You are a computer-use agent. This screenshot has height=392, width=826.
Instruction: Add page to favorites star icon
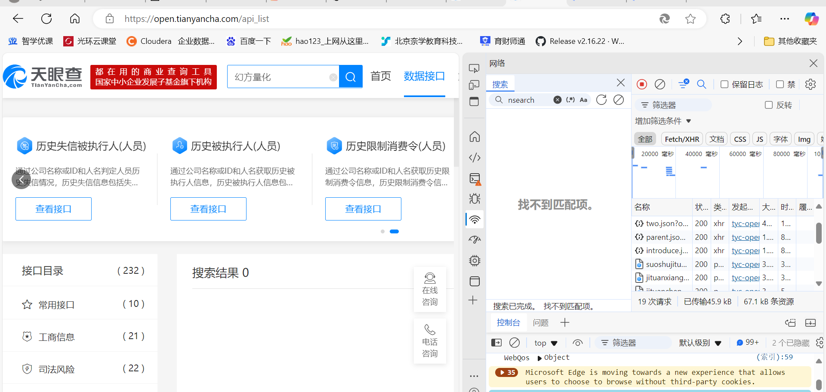pyautogui.click(x=690, y=19)
